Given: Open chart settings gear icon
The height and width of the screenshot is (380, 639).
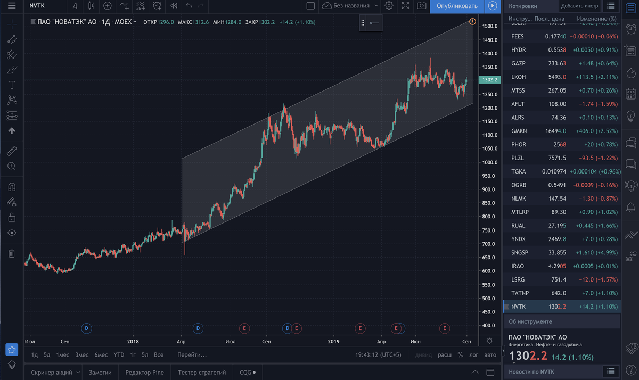Looking at the screenshot, I should click(x=389, y=6).
